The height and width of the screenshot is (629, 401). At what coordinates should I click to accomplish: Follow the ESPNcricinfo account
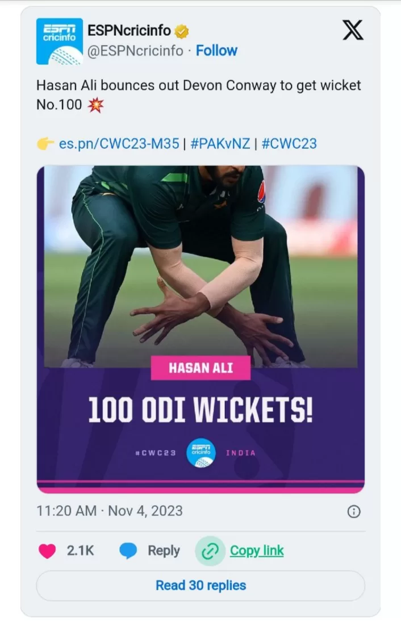[x=216, y=51]
